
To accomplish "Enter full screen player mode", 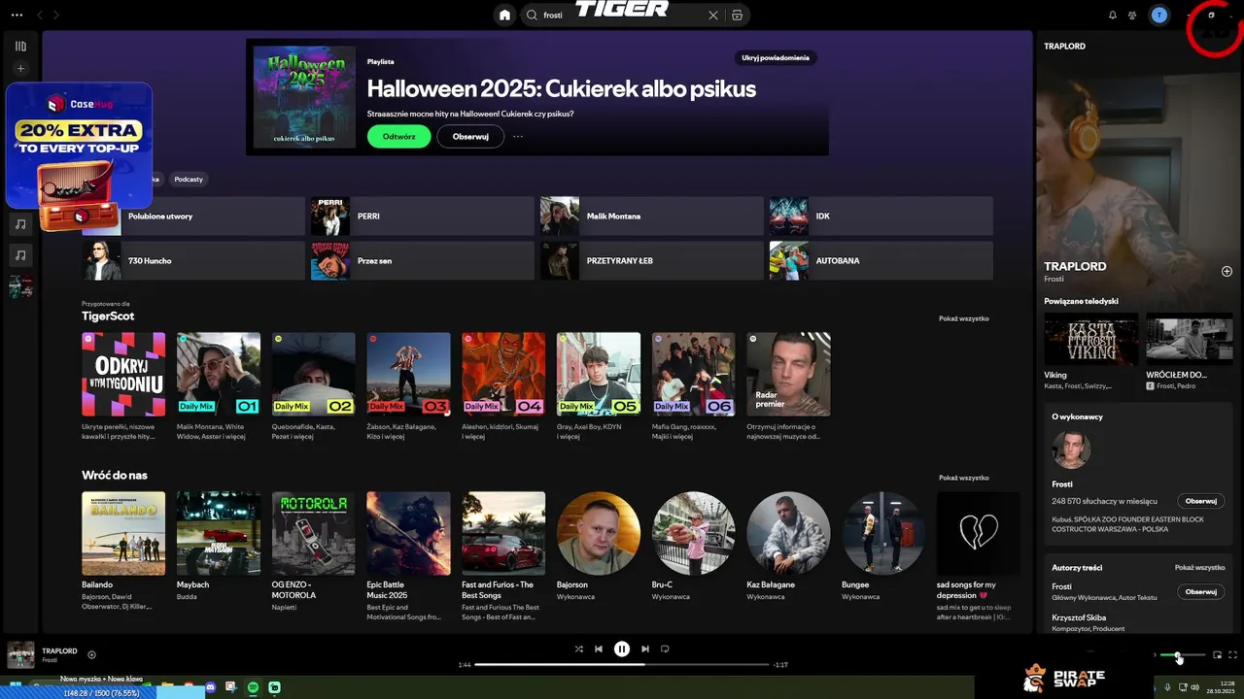I will click(1232, 655).
